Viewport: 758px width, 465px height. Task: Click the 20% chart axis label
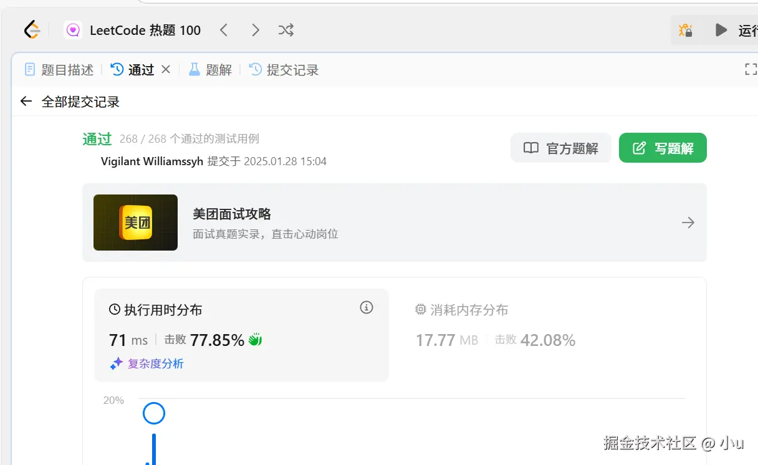click(x=113, y=400)
